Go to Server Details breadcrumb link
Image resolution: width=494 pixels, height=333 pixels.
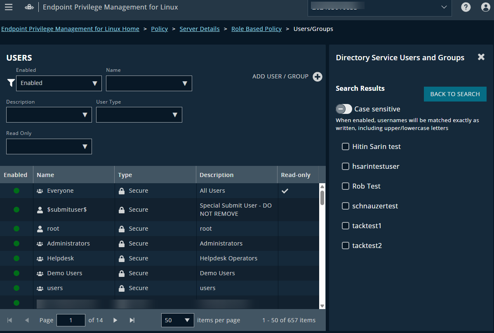[x=200, y=29]
